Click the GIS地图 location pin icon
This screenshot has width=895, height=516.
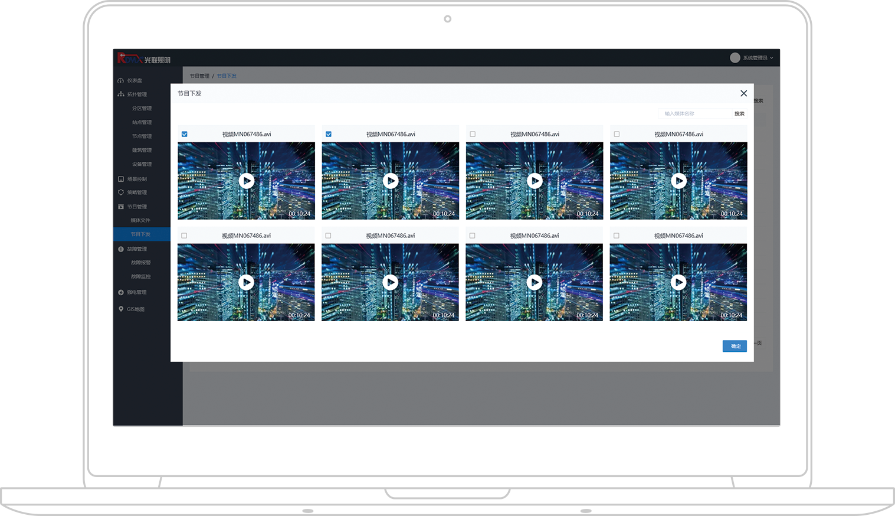point(121,309)
